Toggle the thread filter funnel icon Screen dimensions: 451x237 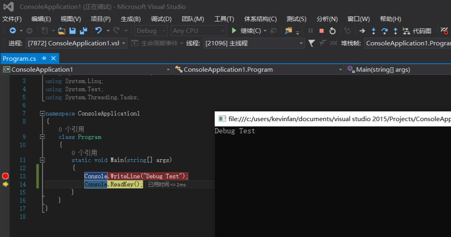click(x=312, y=43)
